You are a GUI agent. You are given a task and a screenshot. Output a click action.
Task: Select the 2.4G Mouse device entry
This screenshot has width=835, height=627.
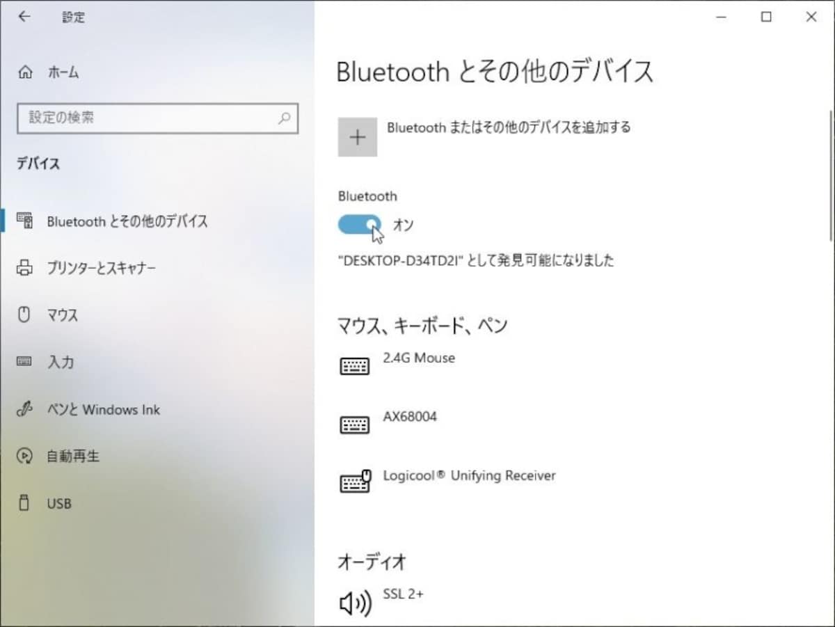[x=419, y=358]
